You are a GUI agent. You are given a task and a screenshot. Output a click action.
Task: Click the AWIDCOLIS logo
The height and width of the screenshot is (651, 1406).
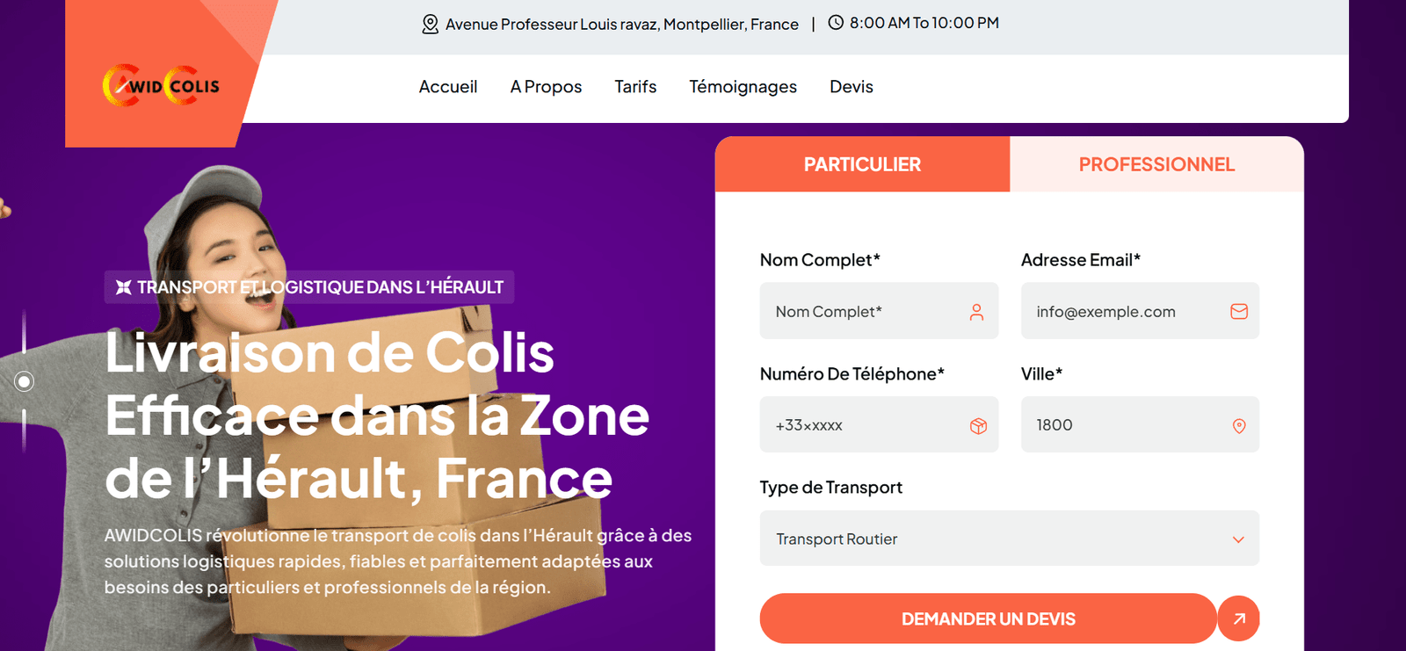pyautogui.click(x=161, y=86)
